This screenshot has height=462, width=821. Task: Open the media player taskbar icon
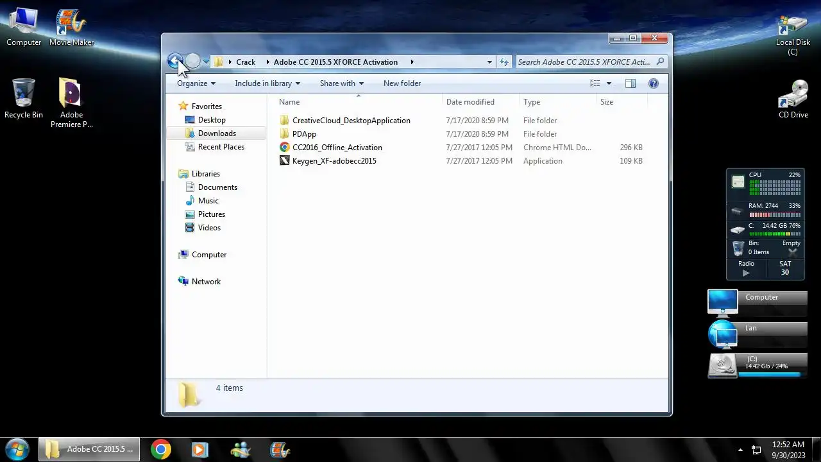[x=200, y=449]
